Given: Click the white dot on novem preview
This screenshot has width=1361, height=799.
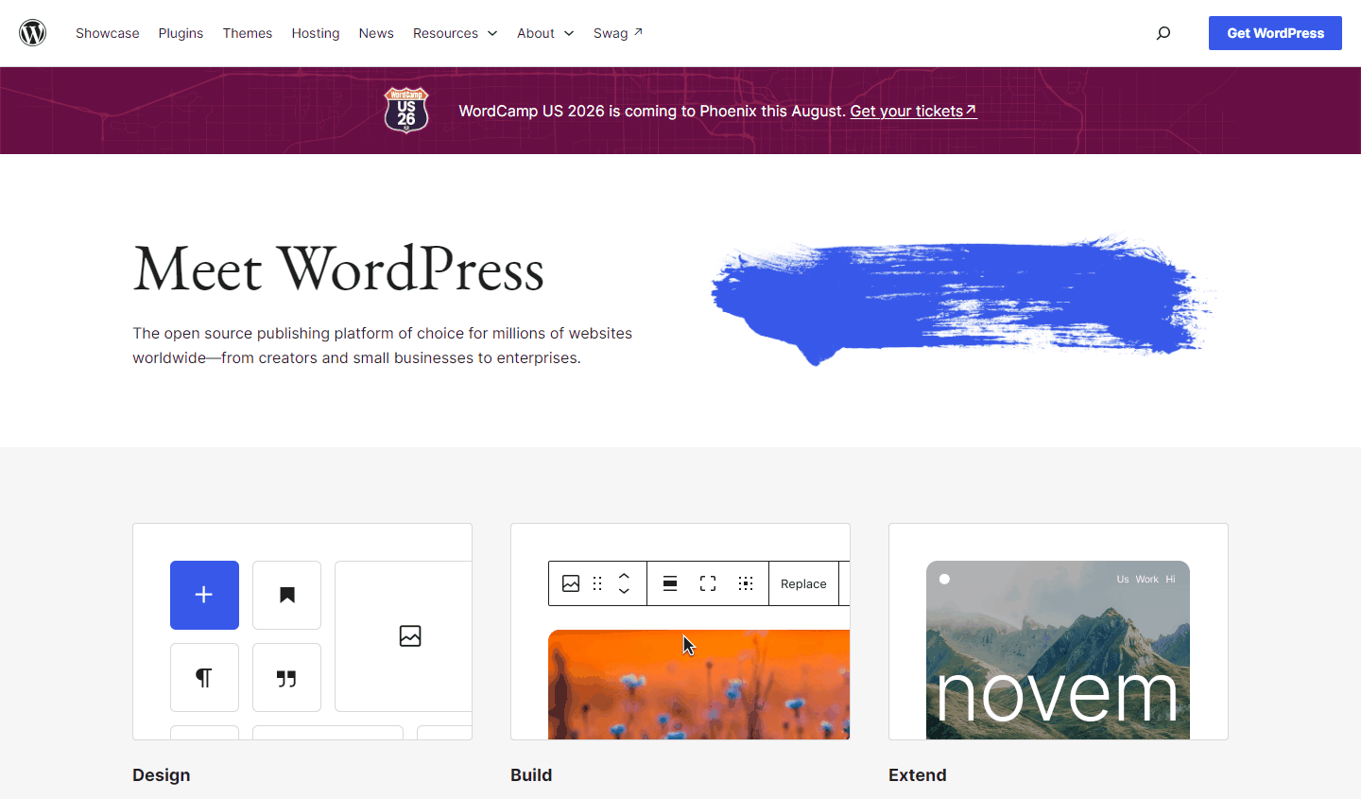Looking at the screenshot, I should pos(944,579).
